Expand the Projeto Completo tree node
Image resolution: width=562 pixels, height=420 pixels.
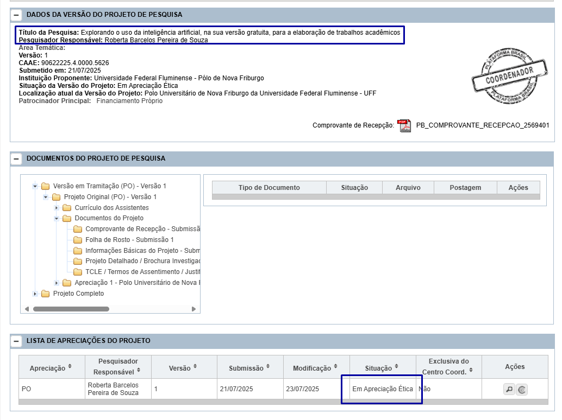coord(35,294)
